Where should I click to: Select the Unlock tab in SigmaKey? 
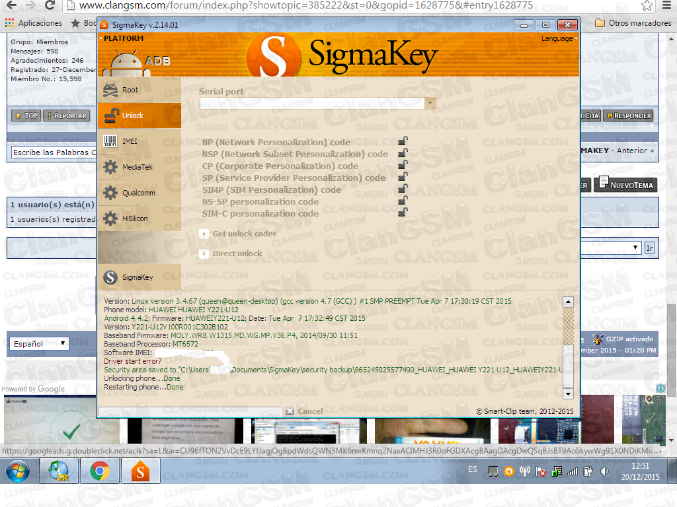click(139, 116)
